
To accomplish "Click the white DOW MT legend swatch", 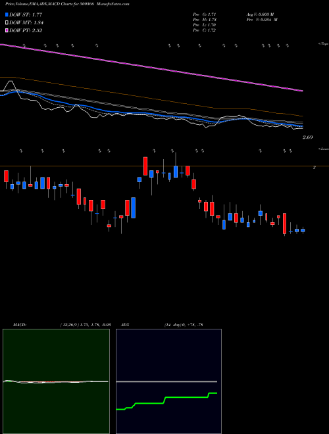I will [7, 23].
